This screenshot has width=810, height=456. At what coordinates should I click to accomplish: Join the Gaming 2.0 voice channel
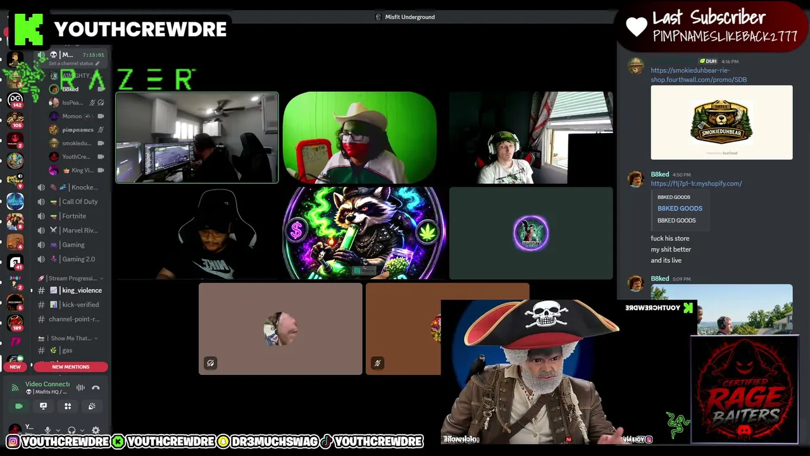coord(71,259)
